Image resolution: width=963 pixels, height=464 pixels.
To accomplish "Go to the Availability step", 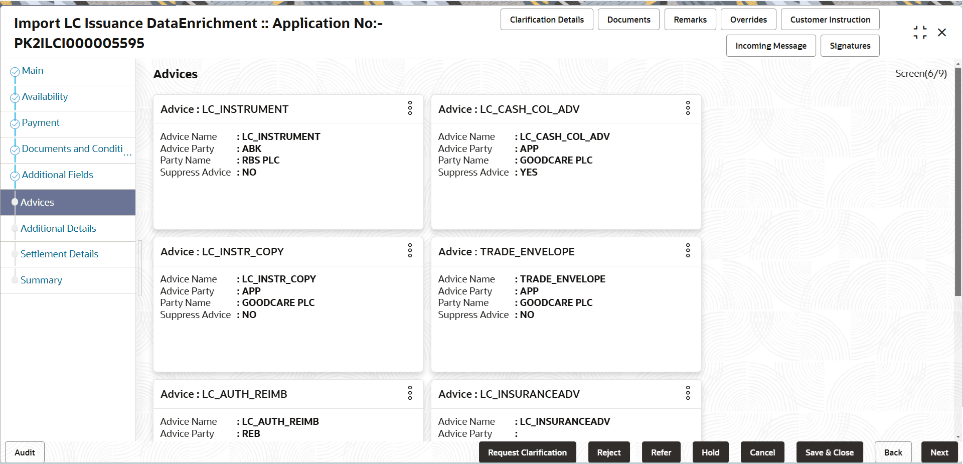I will (45, 97).
